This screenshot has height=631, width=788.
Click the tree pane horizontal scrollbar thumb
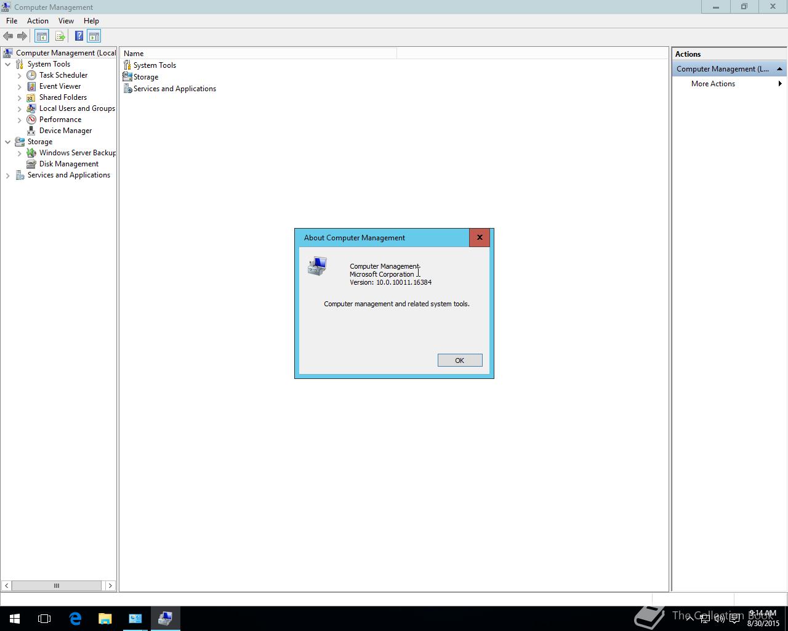click(57, 585)
